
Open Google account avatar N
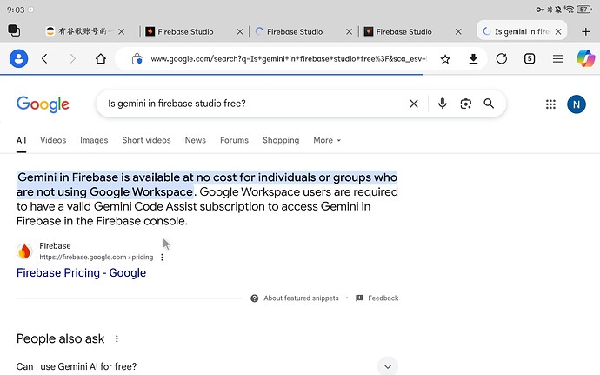point(577,104)
